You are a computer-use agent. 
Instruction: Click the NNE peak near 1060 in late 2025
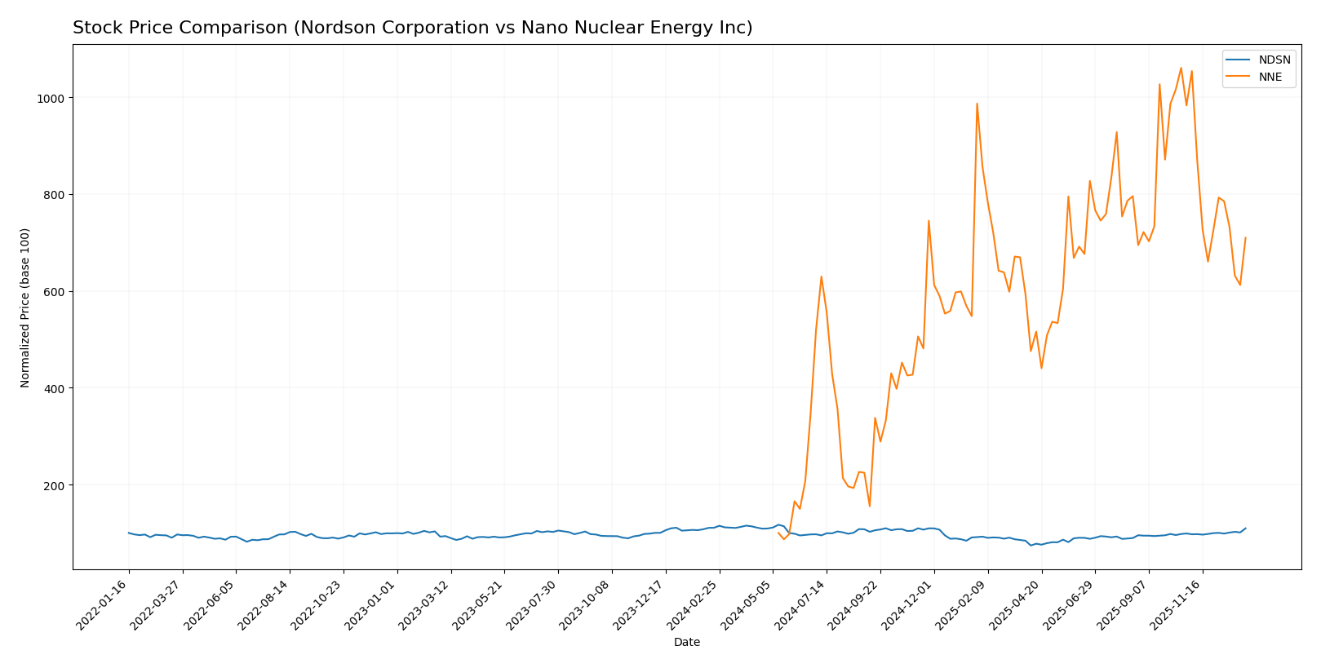pos(1181,69)
